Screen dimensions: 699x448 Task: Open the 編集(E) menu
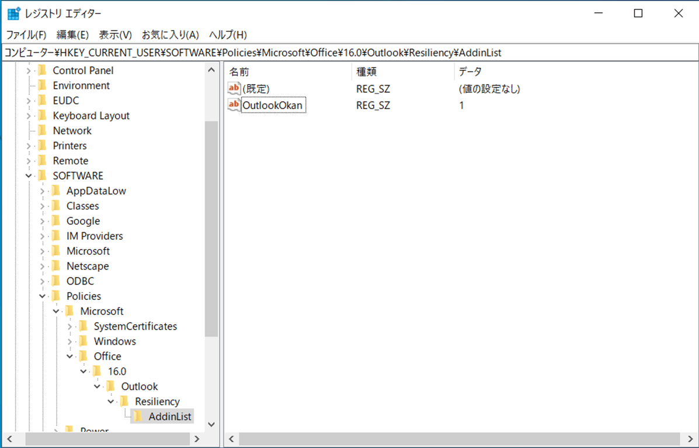tap(72, 35)
